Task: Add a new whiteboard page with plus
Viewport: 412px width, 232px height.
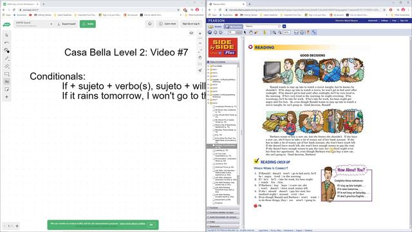Action: [17, 226]
